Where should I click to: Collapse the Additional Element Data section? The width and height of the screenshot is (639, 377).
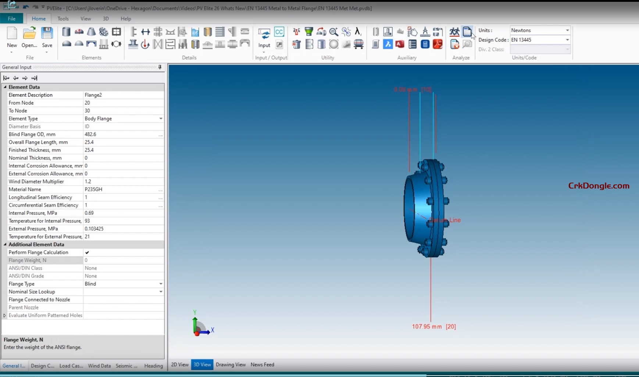[5, 244]
